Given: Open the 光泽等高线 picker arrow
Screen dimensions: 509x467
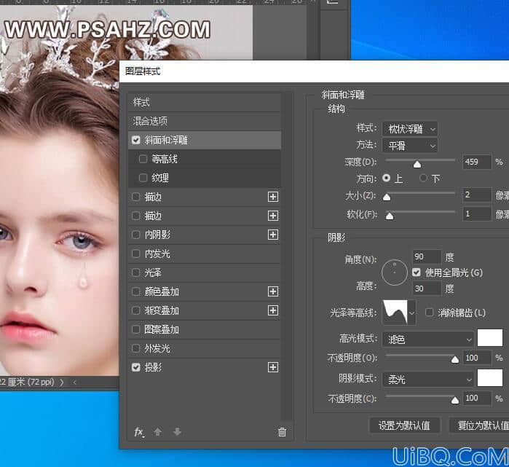Looking at the screenshot, I should [x=412, y=313].
